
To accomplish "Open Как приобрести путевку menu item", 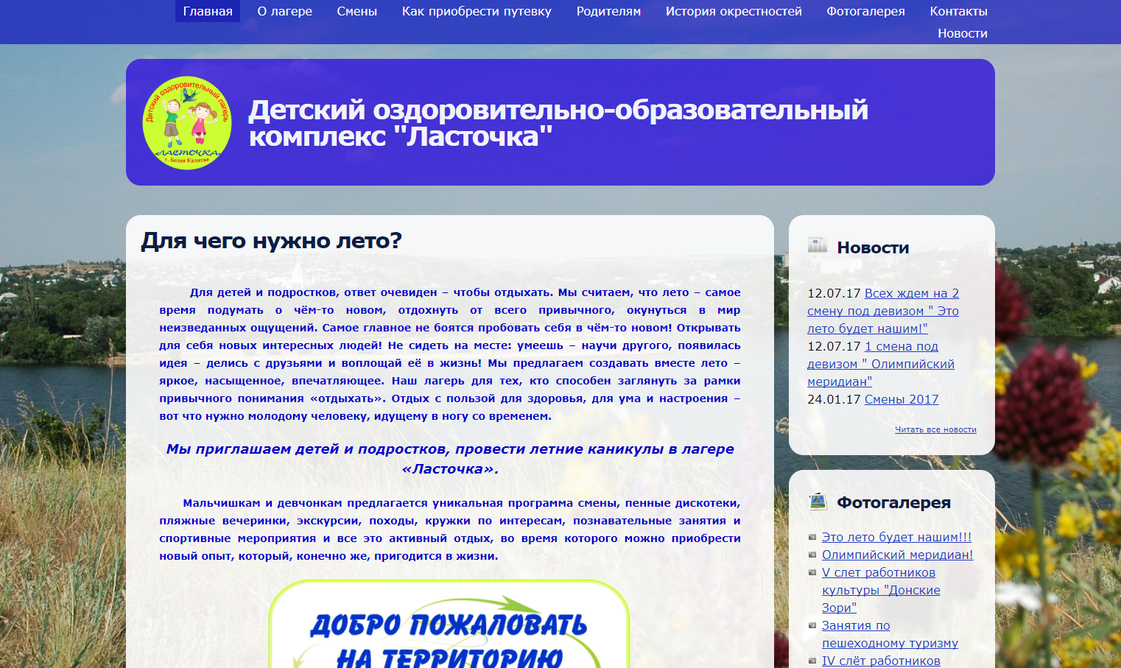I will pos(477,11).
